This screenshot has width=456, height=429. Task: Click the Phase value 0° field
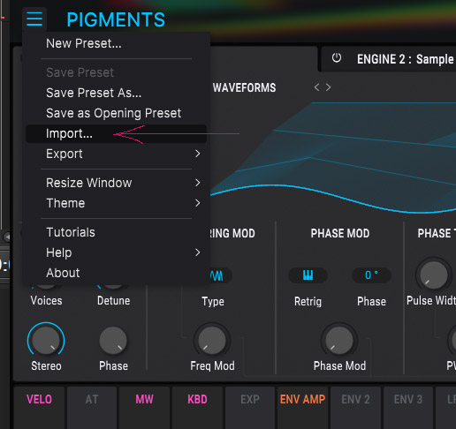(371, 275)
